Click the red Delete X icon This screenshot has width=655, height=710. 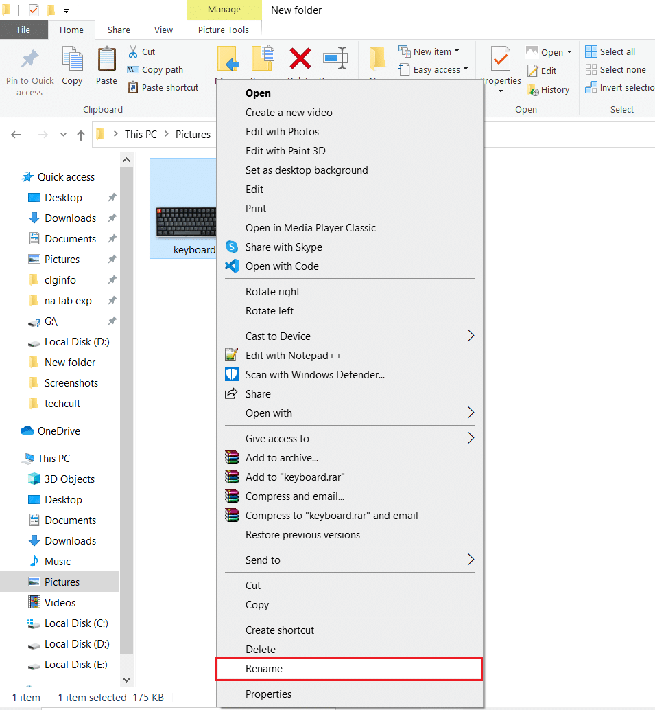300,59
